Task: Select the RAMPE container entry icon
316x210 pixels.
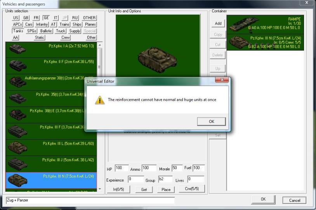Action: [x=244, y=24]
